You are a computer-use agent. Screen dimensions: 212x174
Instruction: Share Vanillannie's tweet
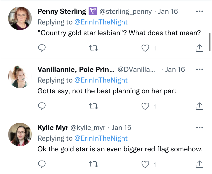[199, 106]
